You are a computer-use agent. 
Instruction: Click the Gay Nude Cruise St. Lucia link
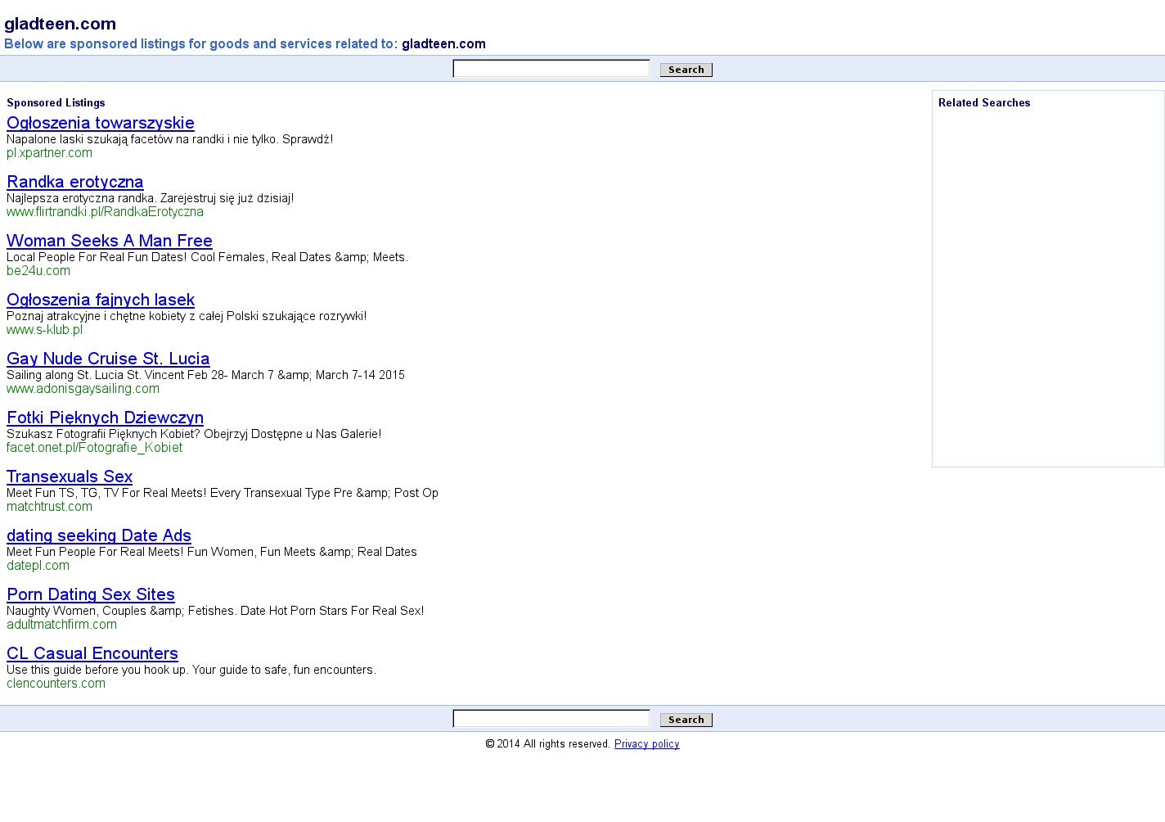[108, 359]
